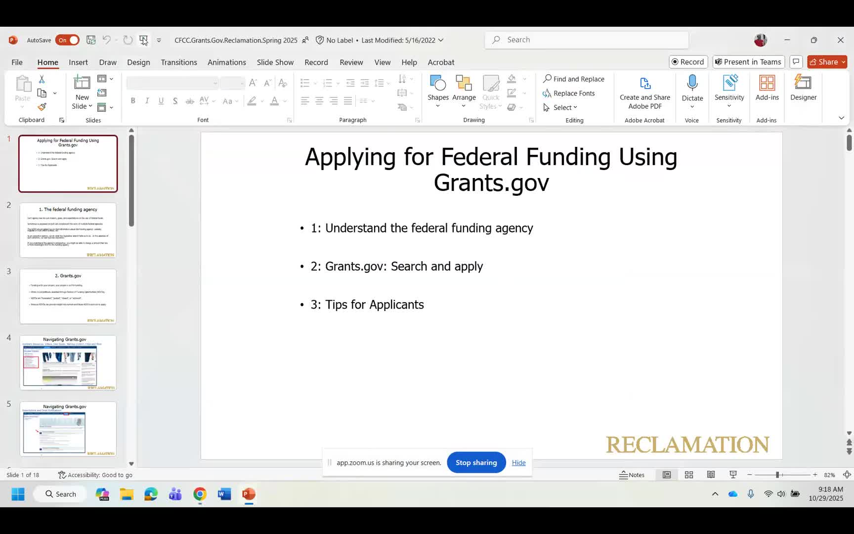Select slide 3 thumbnail titled Grants.gov
The width and height of the screenshot is (854, 534).
pyautogui.click(x=68, y=296)
